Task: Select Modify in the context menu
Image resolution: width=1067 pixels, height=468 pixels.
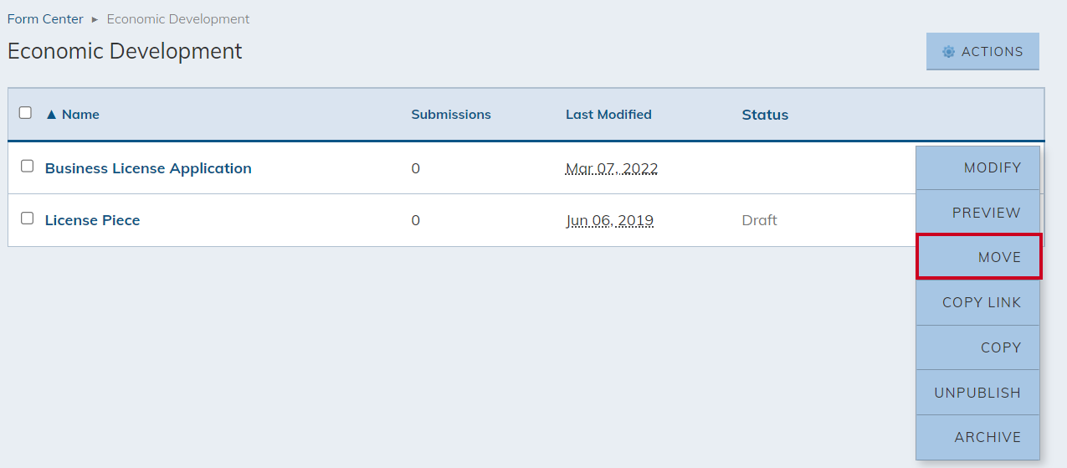Action: (978, 167)
